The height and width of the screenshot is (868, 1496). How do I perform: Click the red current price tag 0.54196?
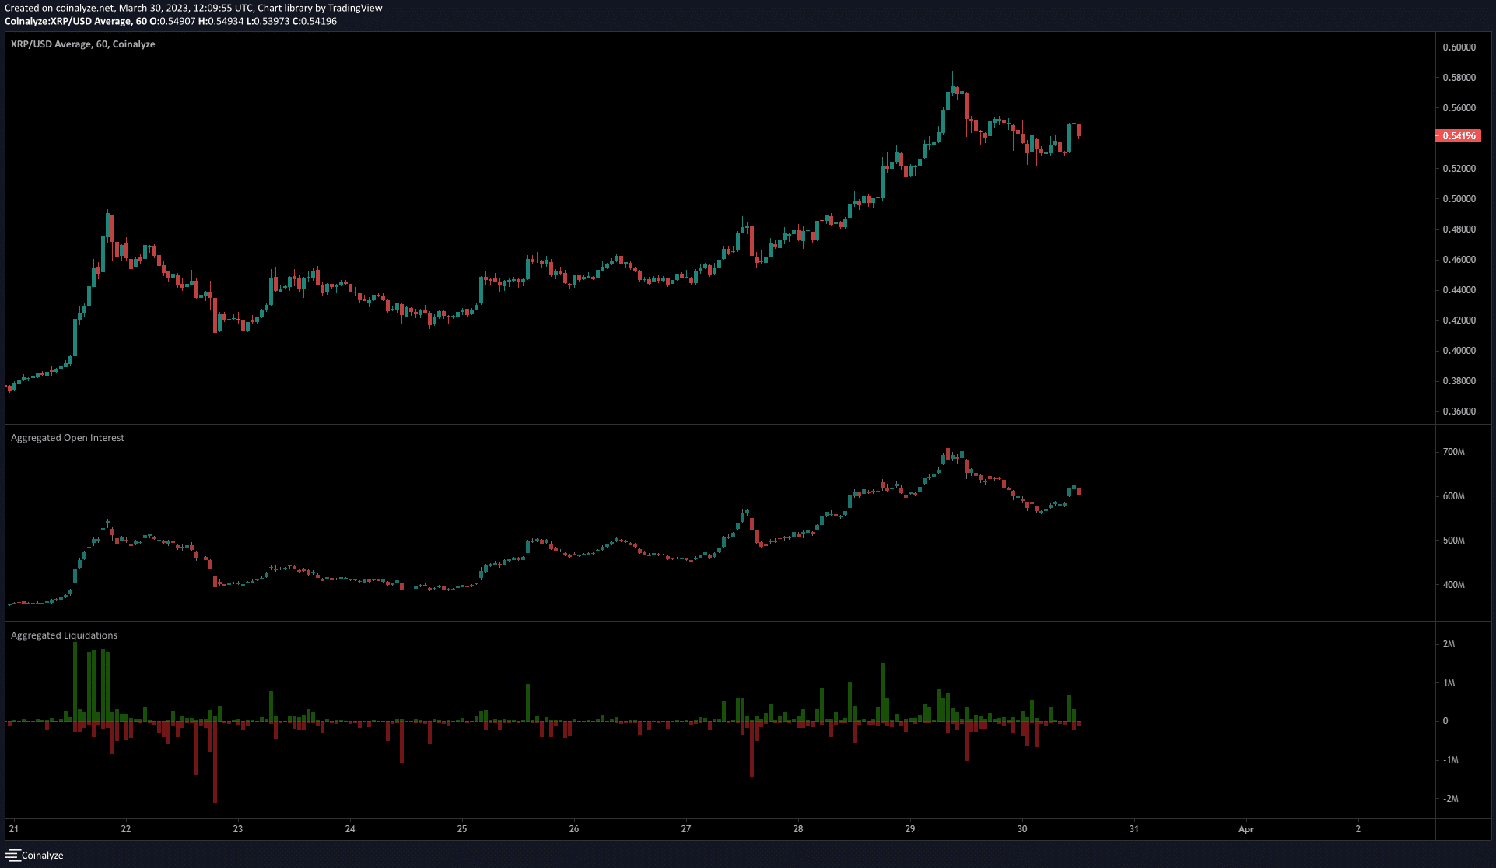pyautogui.click(x=1458, y=136)
